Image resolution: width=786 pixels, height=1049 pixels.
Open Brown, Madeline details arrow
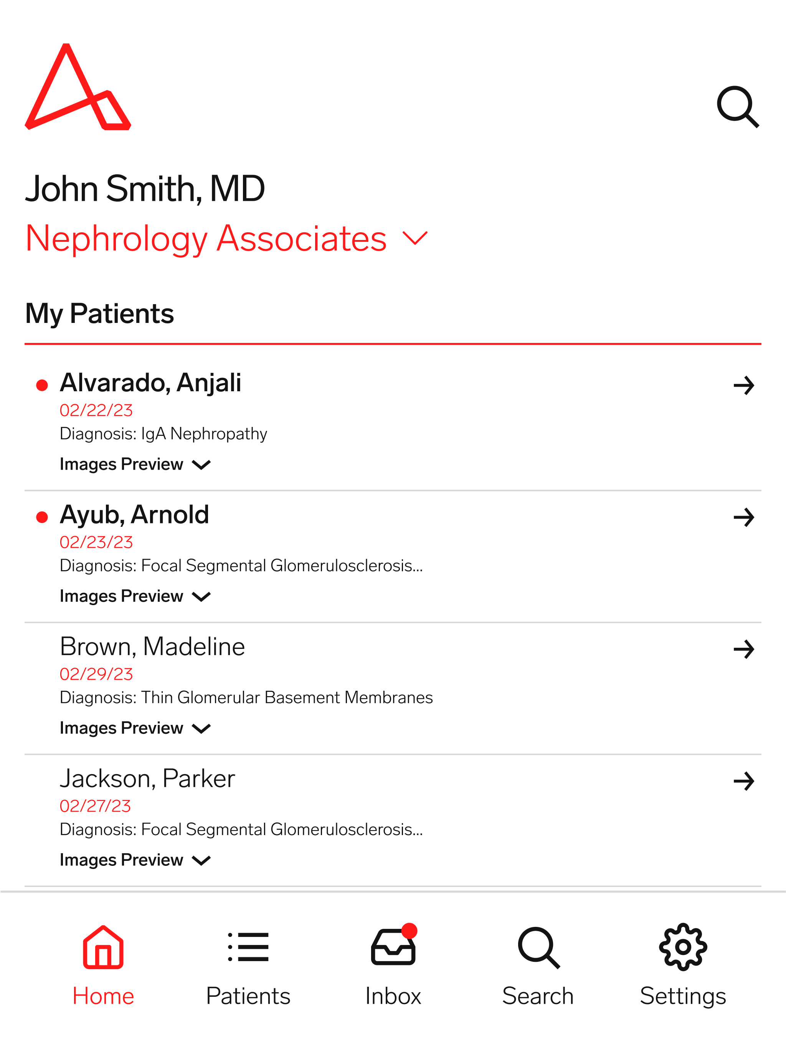[743, 649]
